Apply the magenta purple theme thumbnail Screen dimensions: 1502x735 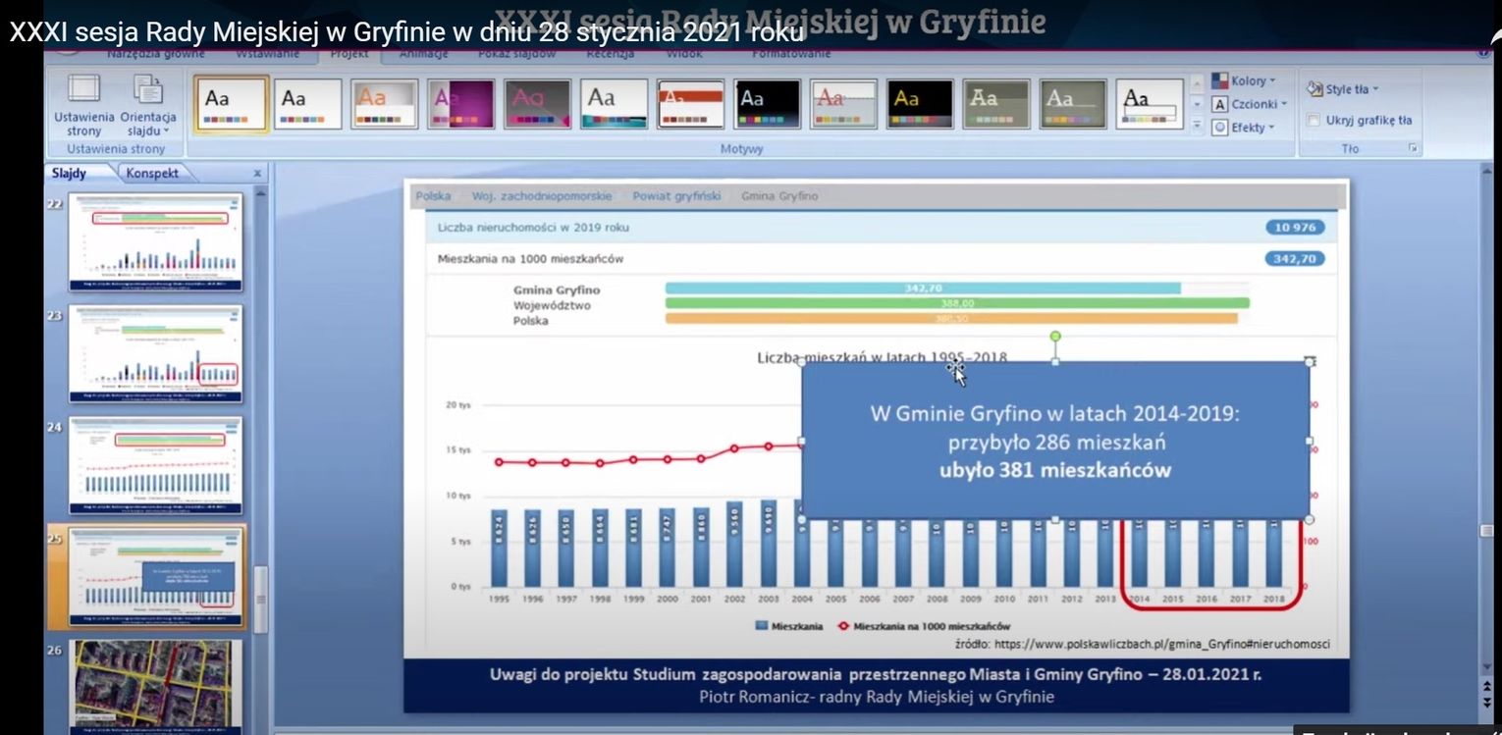tap(461, 103)
